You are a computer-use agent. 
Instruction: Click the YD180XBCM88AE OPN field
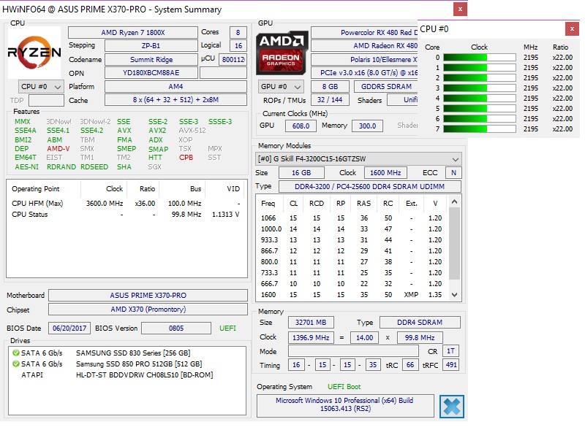151,72
